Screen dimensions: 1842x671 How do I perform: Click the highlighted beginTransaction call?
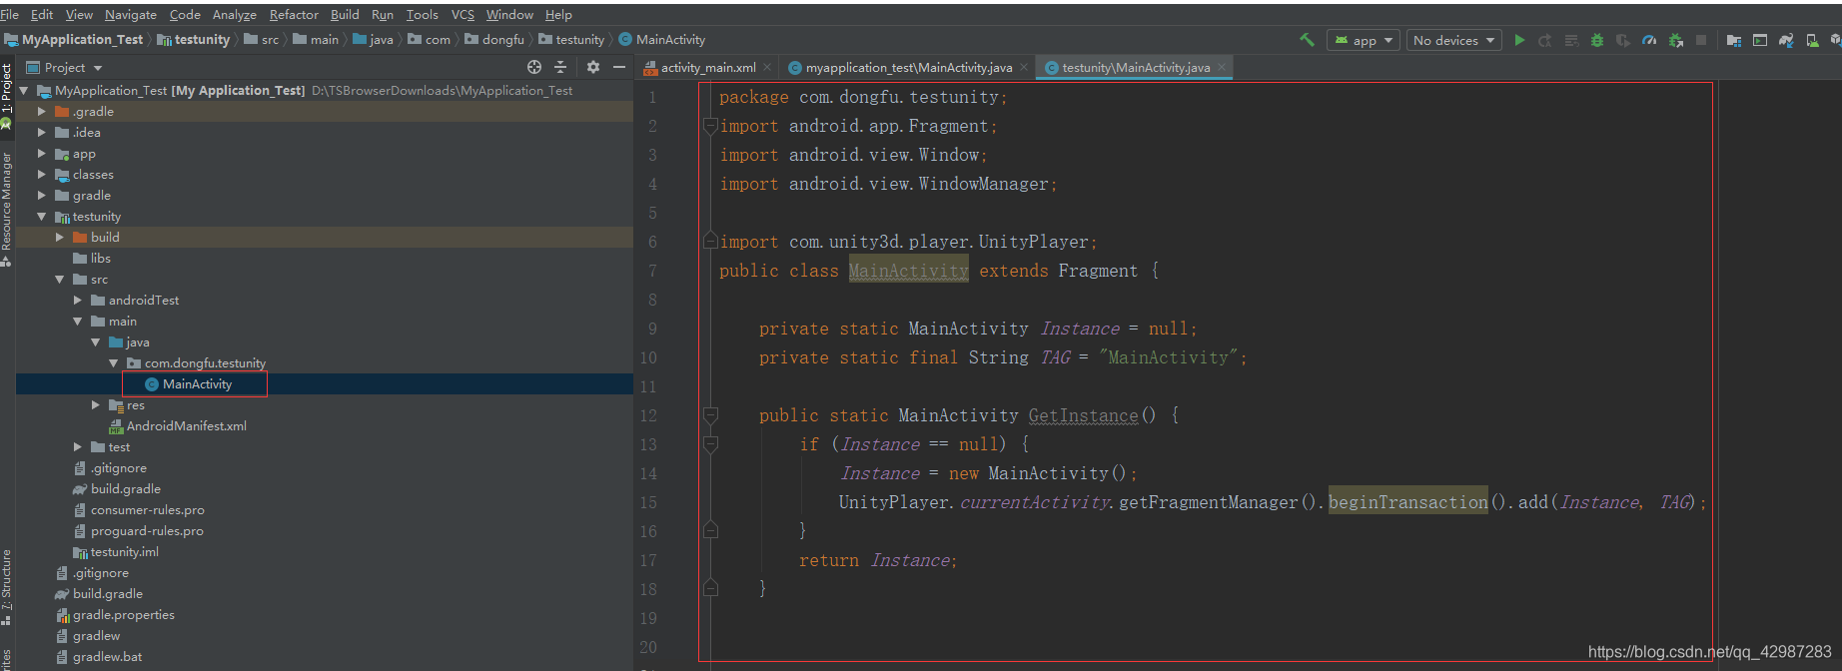[x=1407, y=502]
